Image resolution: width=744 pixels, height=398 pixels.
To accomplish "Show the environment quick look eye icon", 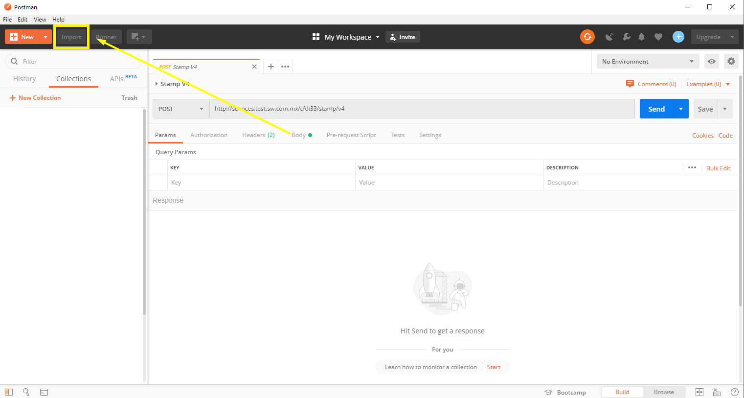I will tap(711, 61).
